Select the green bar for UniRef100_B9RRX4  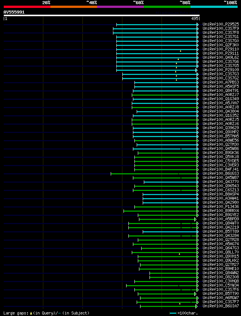[x=160, y=211]
